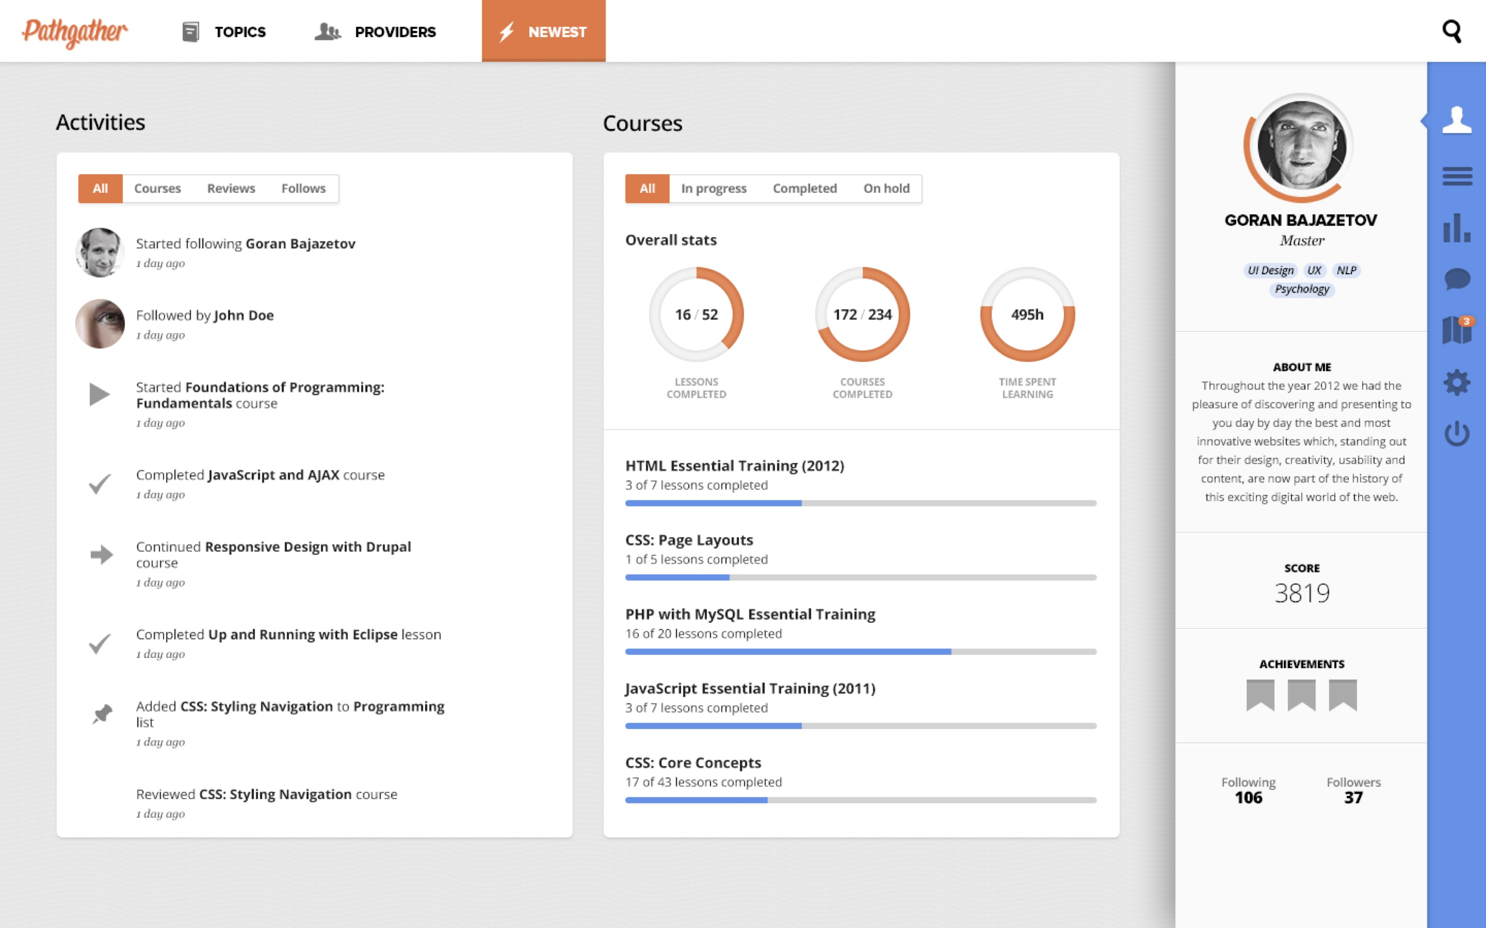This screenshot has width=1486, height=928.
Task: Click the user profile sidebar icon
Action: (1456, 120)
